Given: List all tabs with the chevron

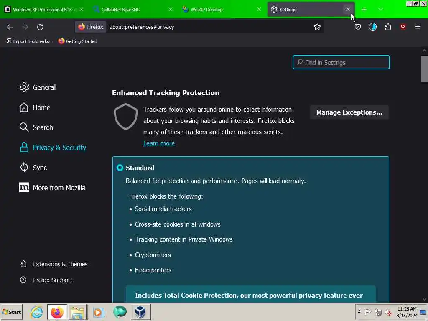Looking at the screenshot, I should (x=380, y=10).
